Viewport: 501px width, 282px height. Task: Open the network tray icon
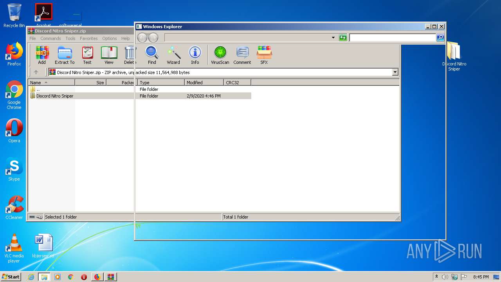pos(454,277)
